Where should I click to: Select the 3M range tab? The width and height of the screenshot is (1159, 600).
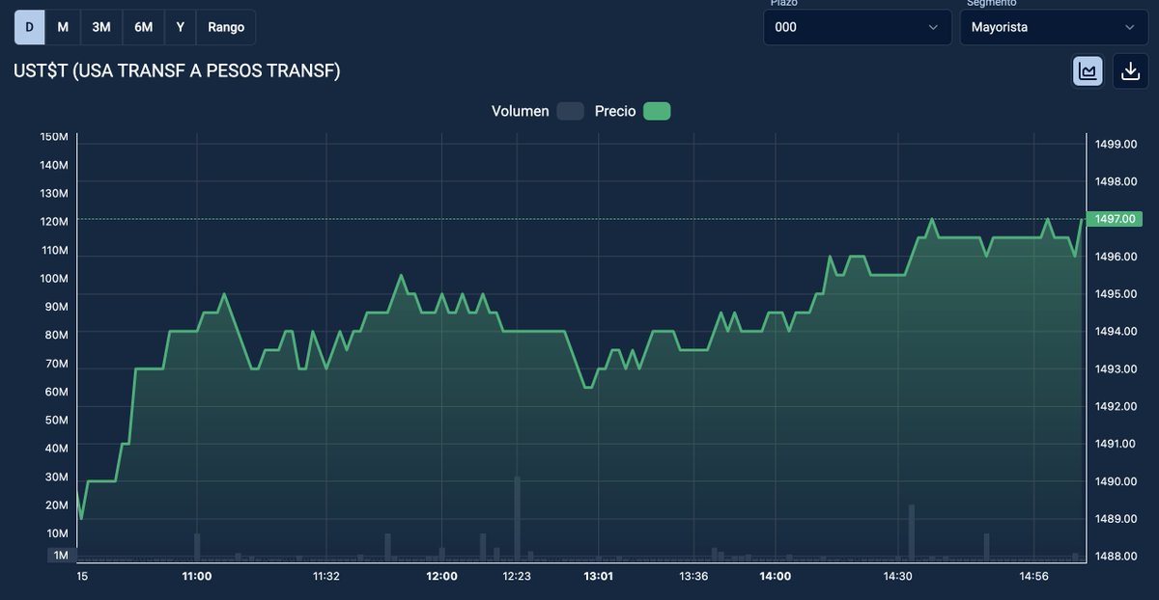(x=101, y=27)
